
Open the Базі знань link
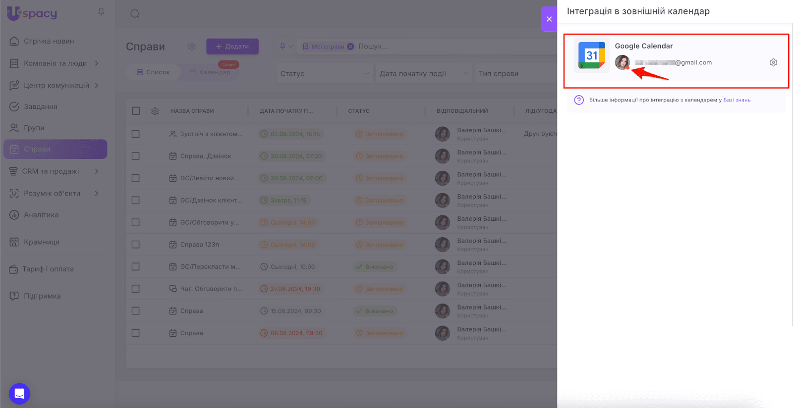(x=736, y=100)
